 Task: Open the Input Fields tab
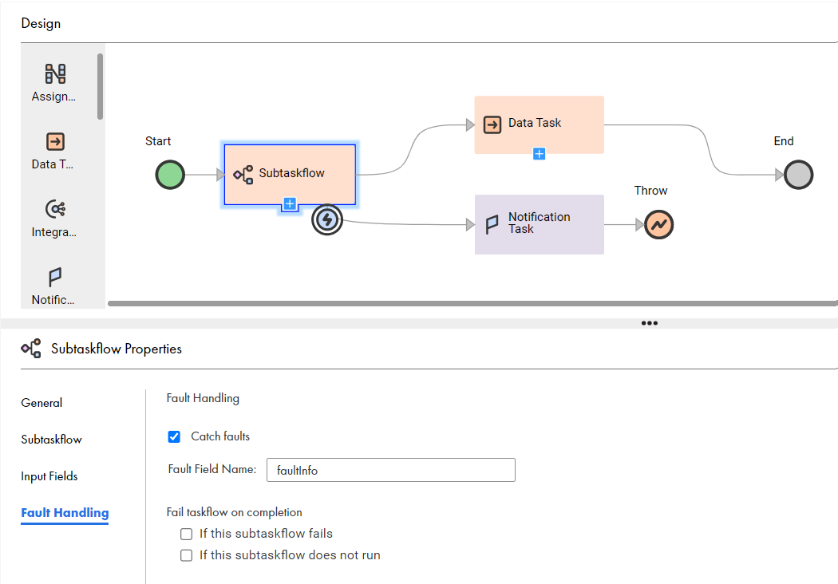[x=49, y=476]
